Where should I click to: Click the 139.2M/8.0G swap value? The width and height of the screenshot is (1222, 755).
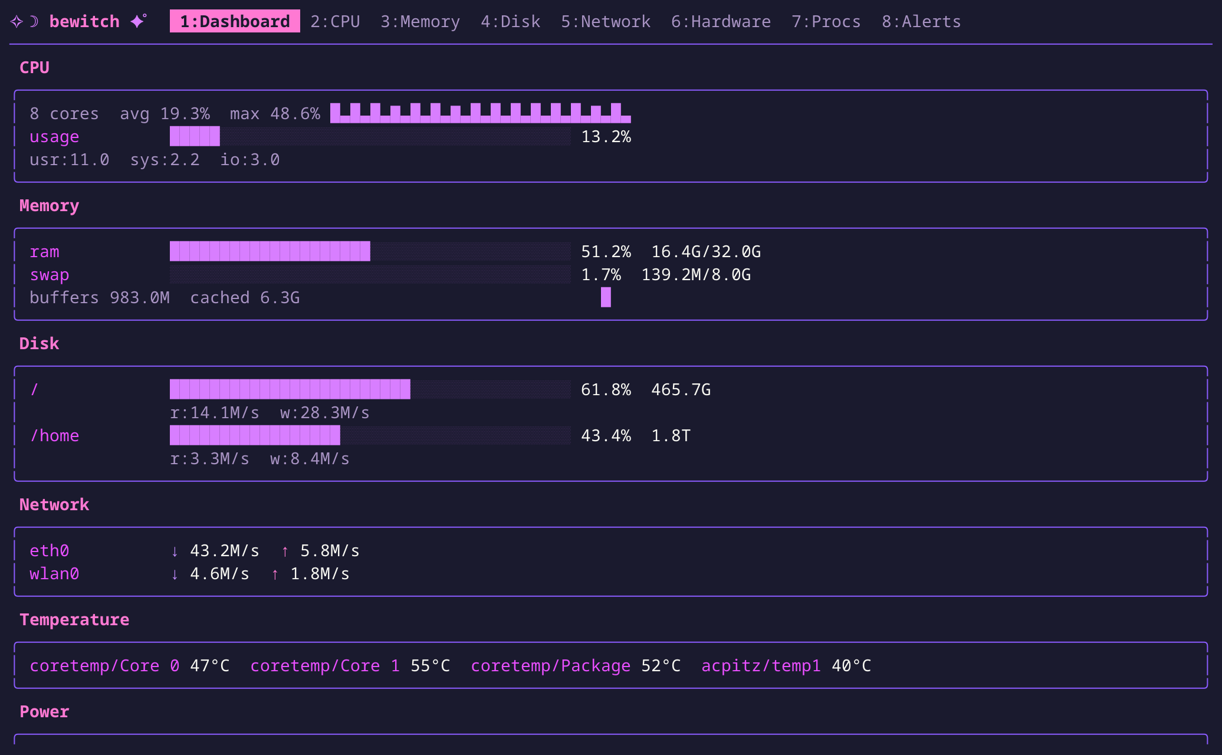pos(696,274)
